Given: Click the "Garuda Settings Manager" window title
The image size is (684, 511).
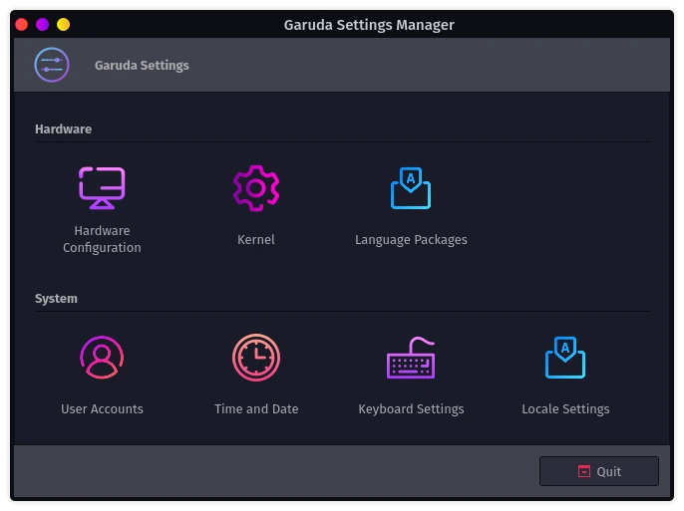Looking at the screenshot, I should [369, 25].
